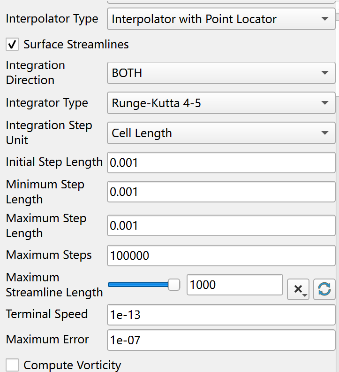Click the X clear button beside 1000
339x372 pixels.
tap(298, 289)
